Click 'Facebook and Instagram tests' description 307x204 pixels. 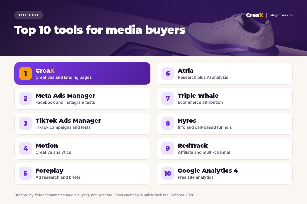[65, 102]
